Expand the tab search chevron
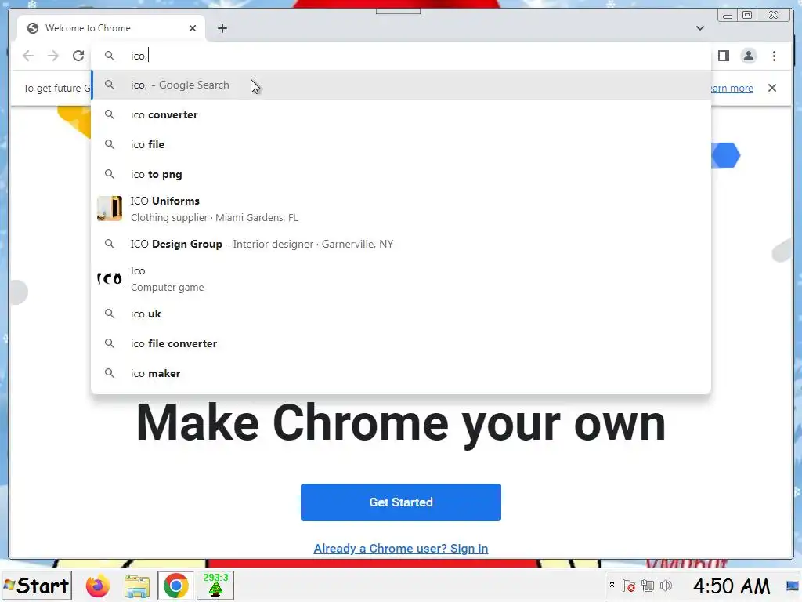Viewport: 802px width, 602px height. click(699, 28)
